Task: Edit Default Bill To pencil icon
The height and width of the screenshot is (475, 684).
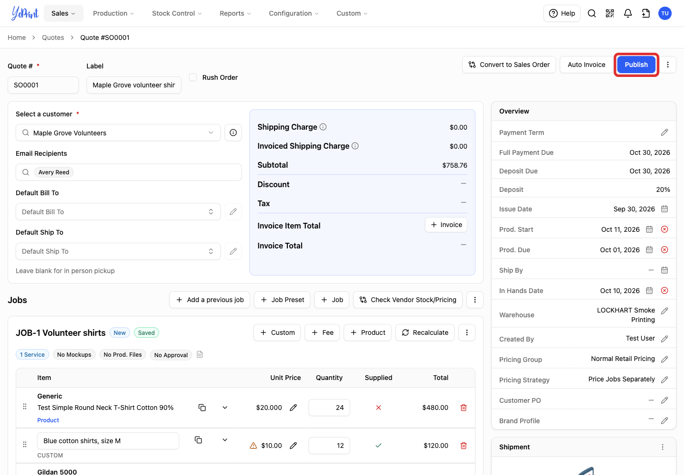Action: [x=233, y=211]
